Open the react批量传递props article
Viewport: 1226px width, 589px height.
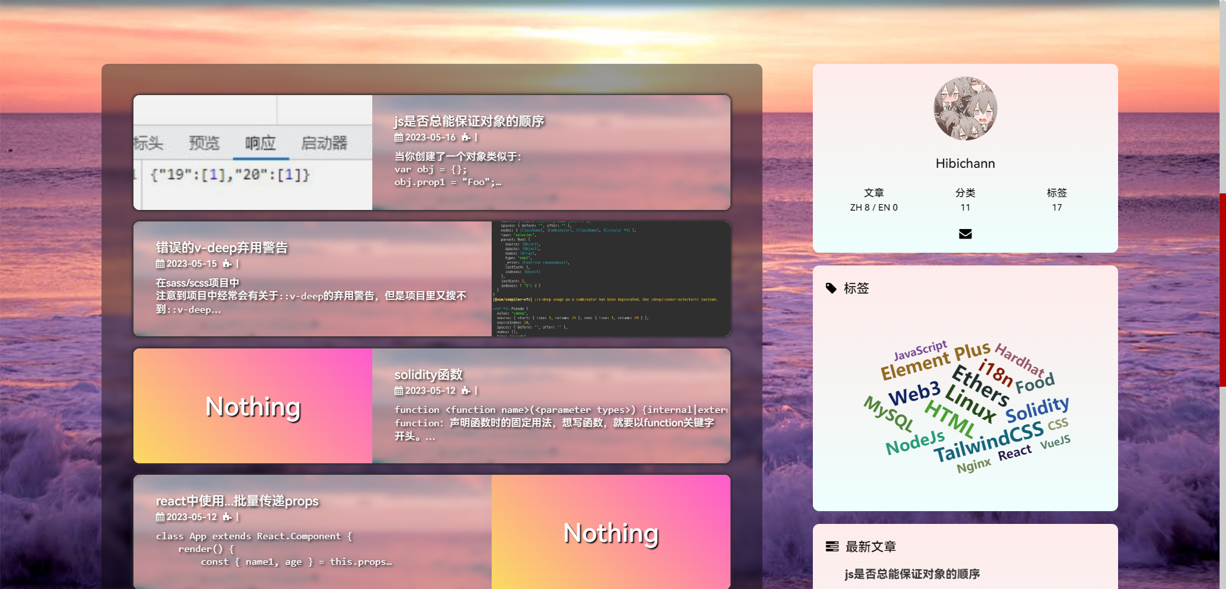[238, 501]
